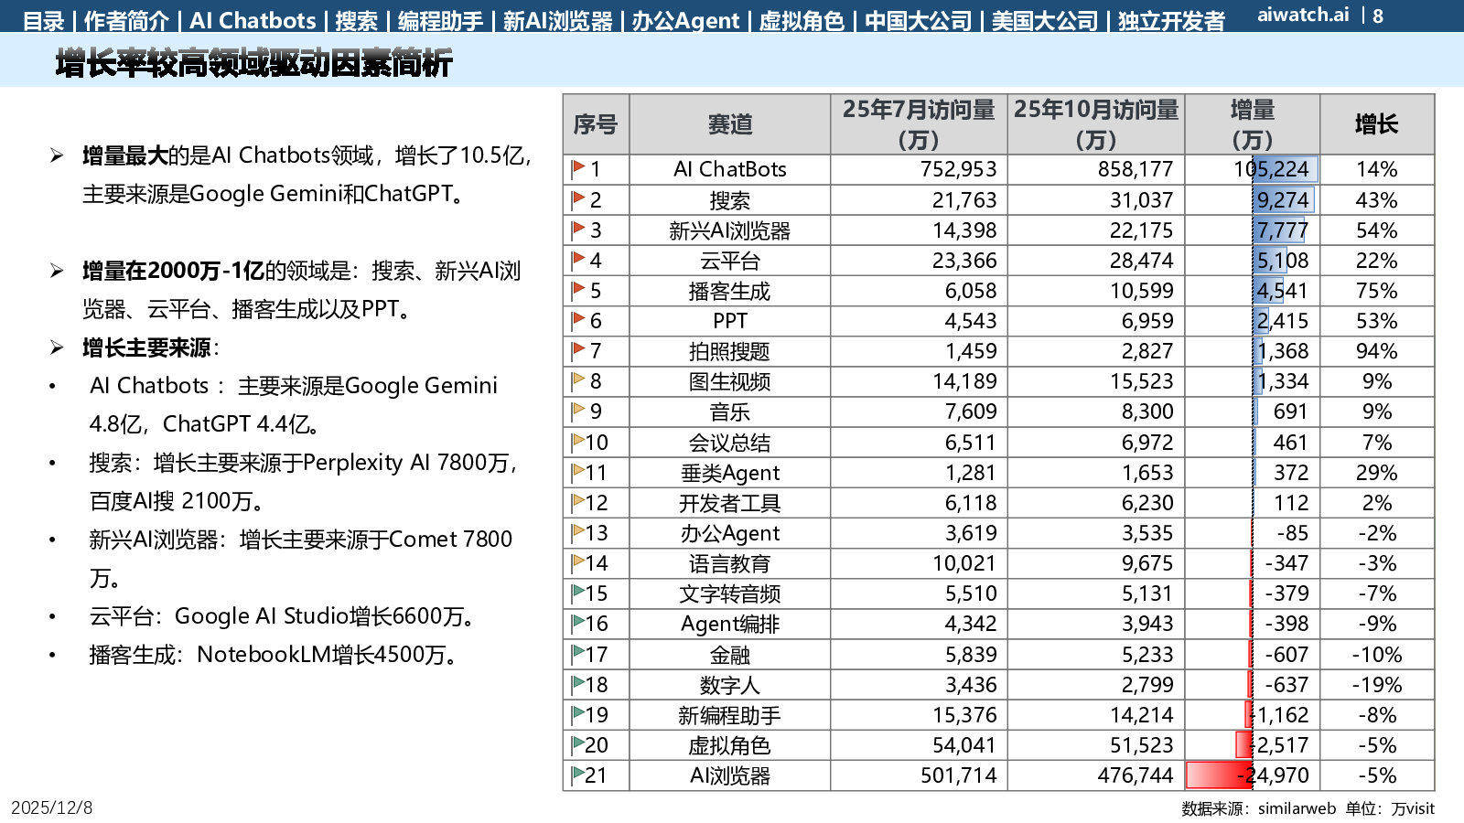Select the 增长 column header cell
Screen dimensions: 1464x823
1376,124
